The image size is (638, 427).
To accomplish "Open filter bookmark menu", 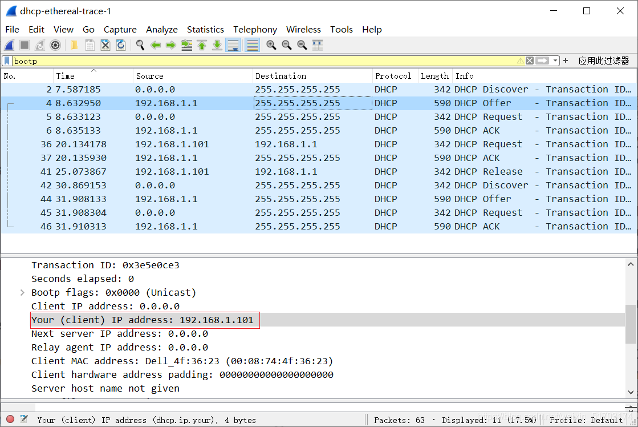I will 7,61.
